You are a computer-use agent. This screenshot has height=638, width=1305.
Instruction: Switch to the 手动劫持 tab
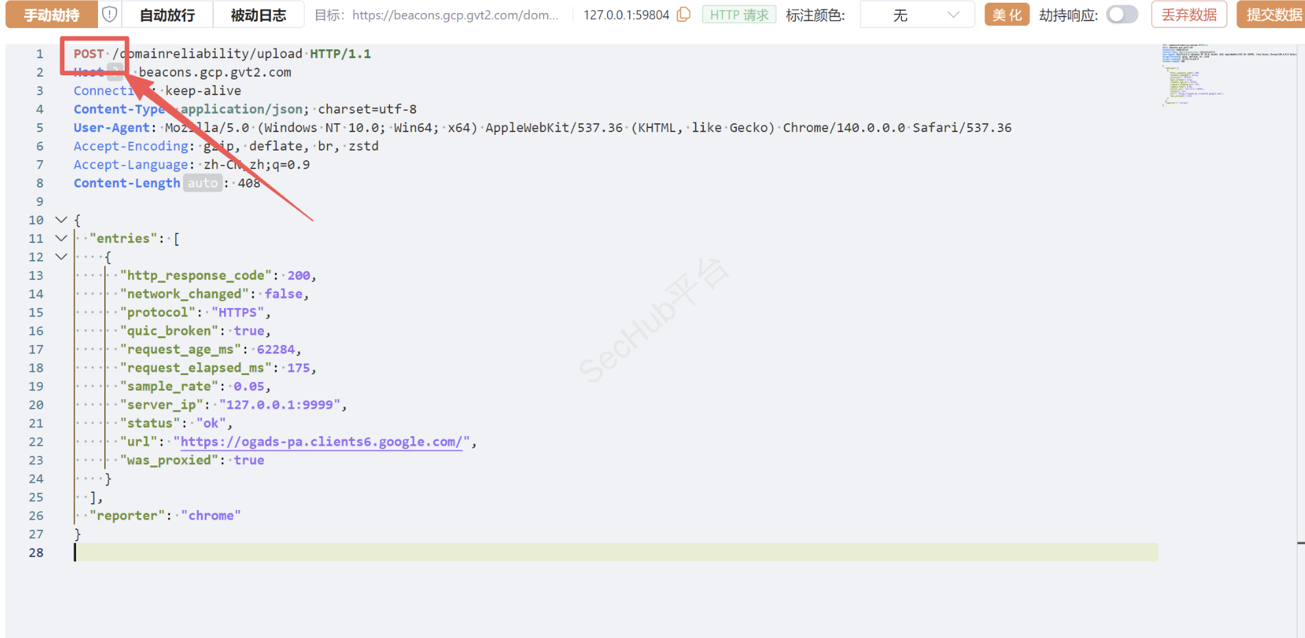click(51, 15)
